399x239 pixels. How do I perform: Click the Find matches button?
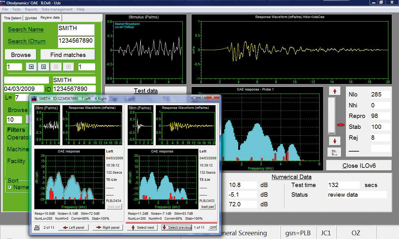click(68, 55)
